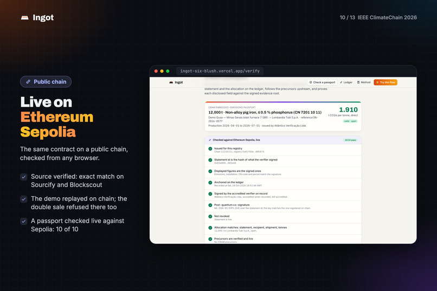The height and width of the screenshot is (291, 437).
Task: Click the CBAM EMBEDDED-EMISSIONS PASSPORT label
Action: [x=232, y=107]
